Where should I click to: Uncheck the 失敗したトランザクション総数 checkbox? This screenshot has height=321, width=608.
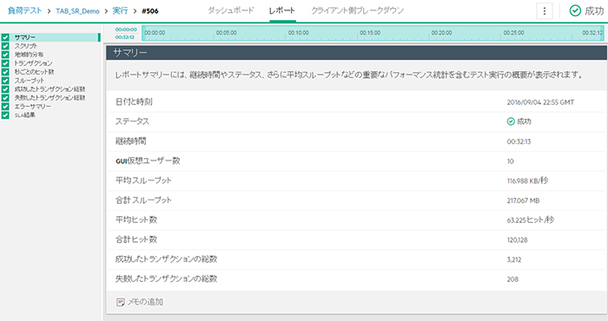5,98
